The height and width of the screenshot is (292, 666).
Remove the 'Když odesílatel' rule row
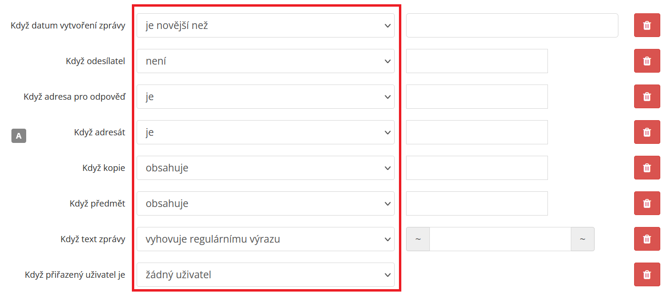coord(647,61)
